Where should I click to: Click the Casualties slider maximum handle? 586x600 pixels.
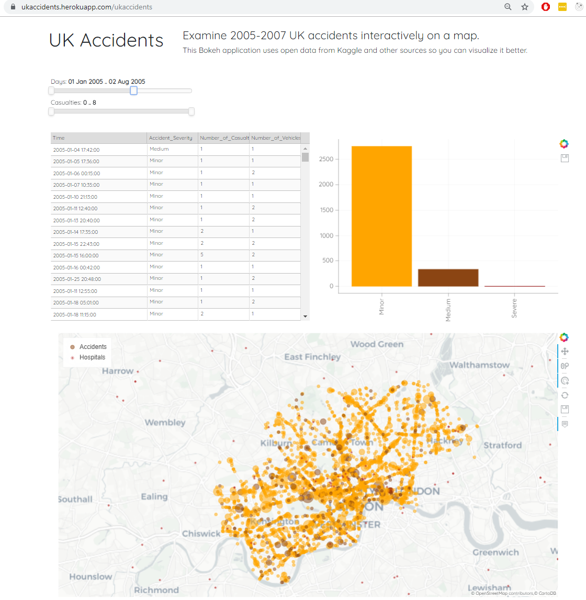pos(191,111)
